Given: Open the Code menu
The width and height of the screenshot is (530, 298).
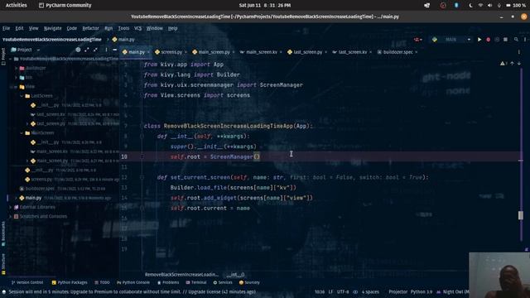Looking at the screenshot, I should click(x=72, y=28).
